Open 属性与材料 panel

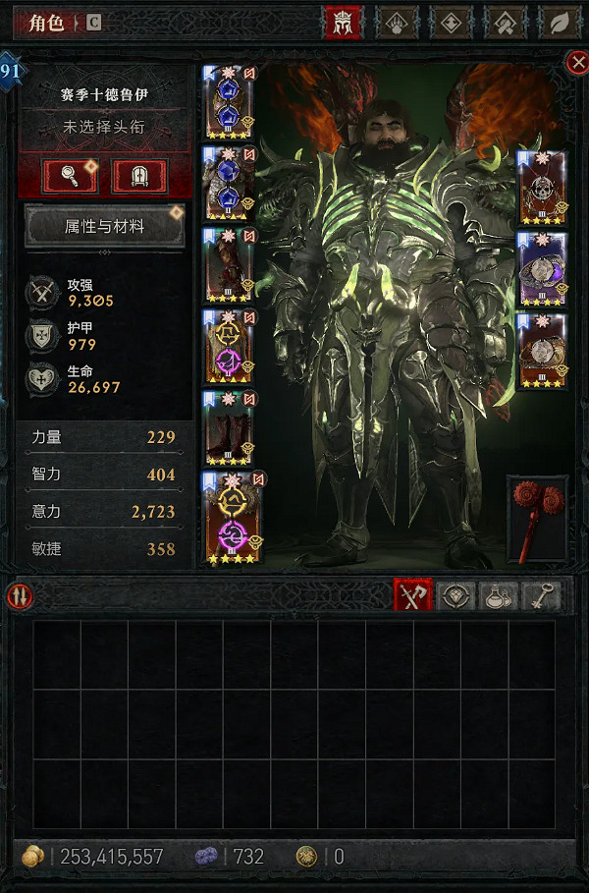(x=105, y=226)
